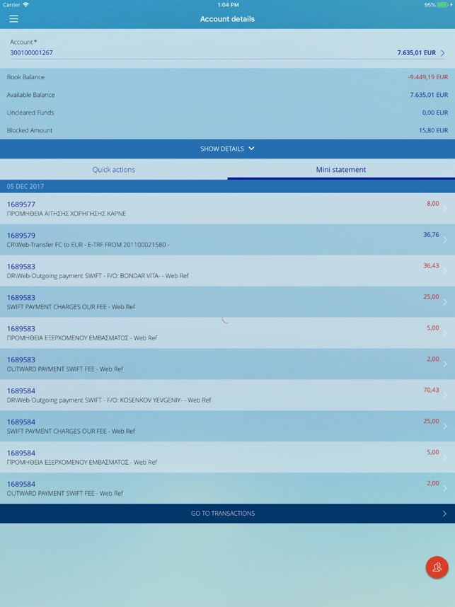Open payment to BONDAR VITA transaction
This screenshot has width=455, height=607.
227,270
